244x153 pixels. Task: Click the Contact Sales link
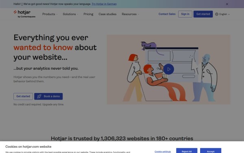click(167, 14)
